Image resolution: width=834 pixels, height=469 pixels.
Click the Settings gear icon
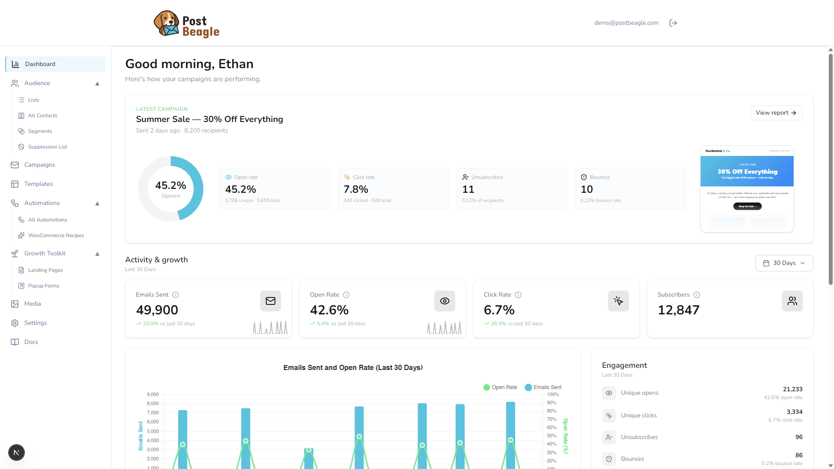[x=15, y=323]
